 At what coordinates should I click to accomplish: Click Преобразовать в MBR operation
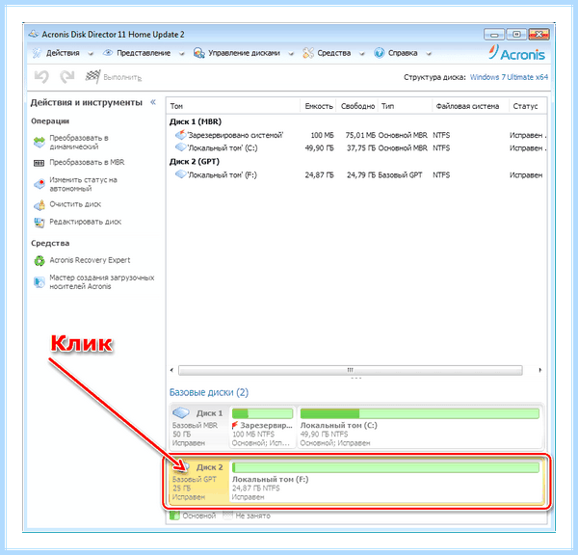click(87, 162)
